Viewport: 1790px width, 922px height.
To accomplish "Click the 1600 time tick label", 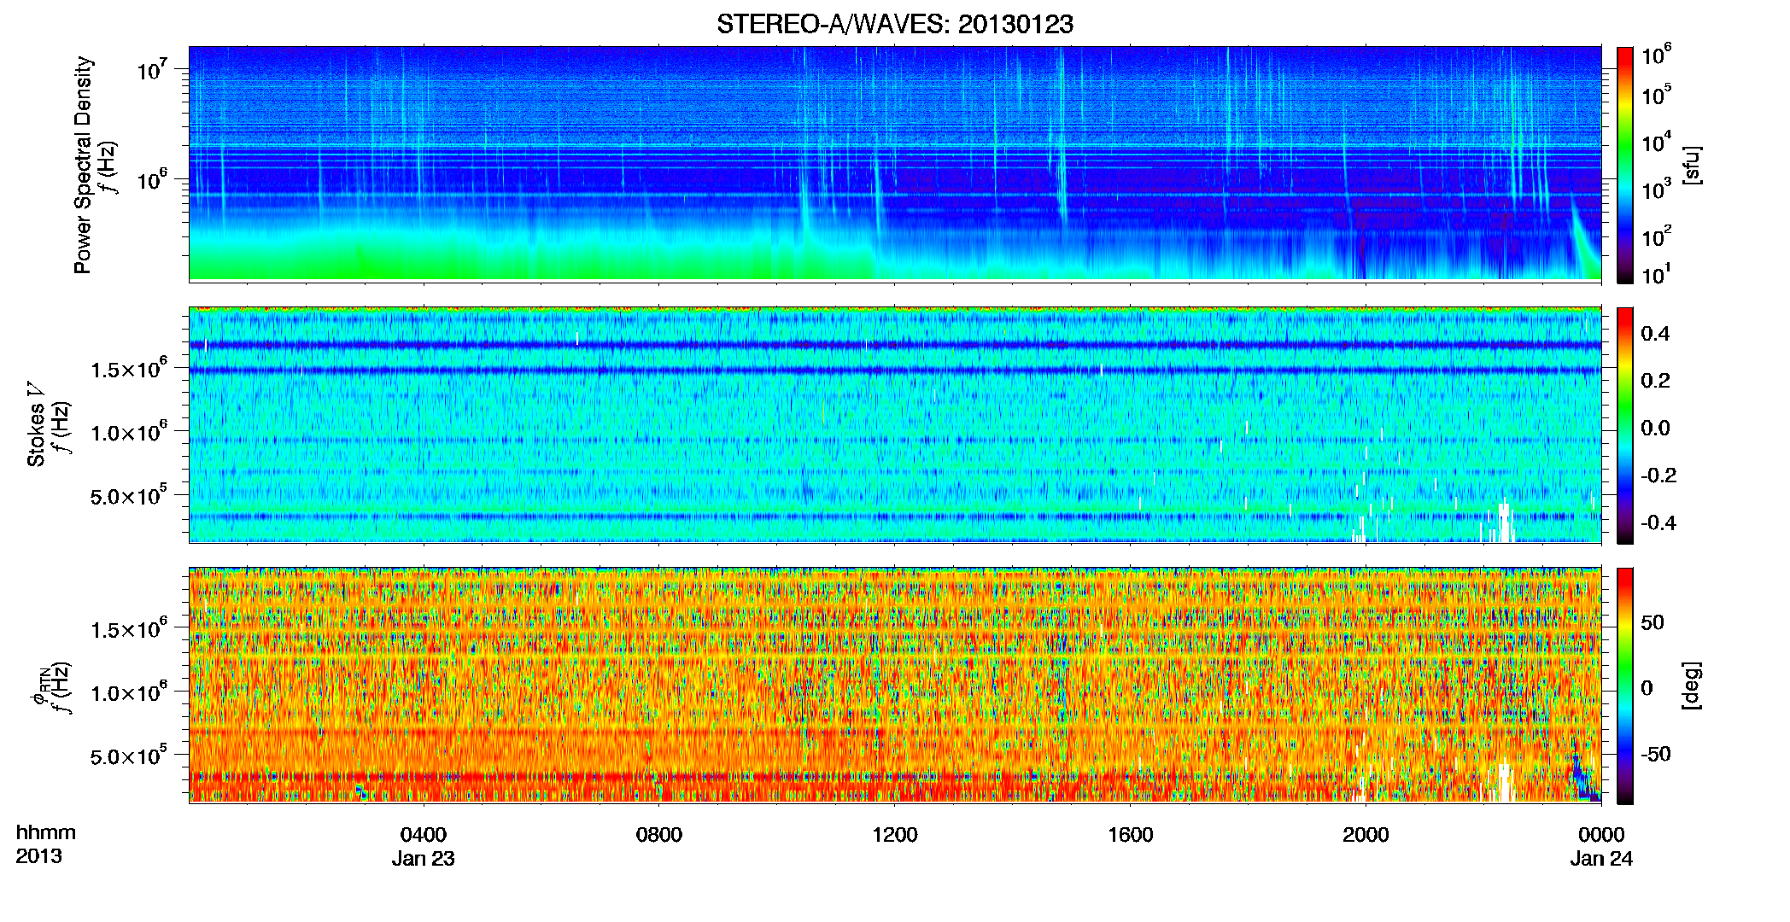I will (1130, 834).
